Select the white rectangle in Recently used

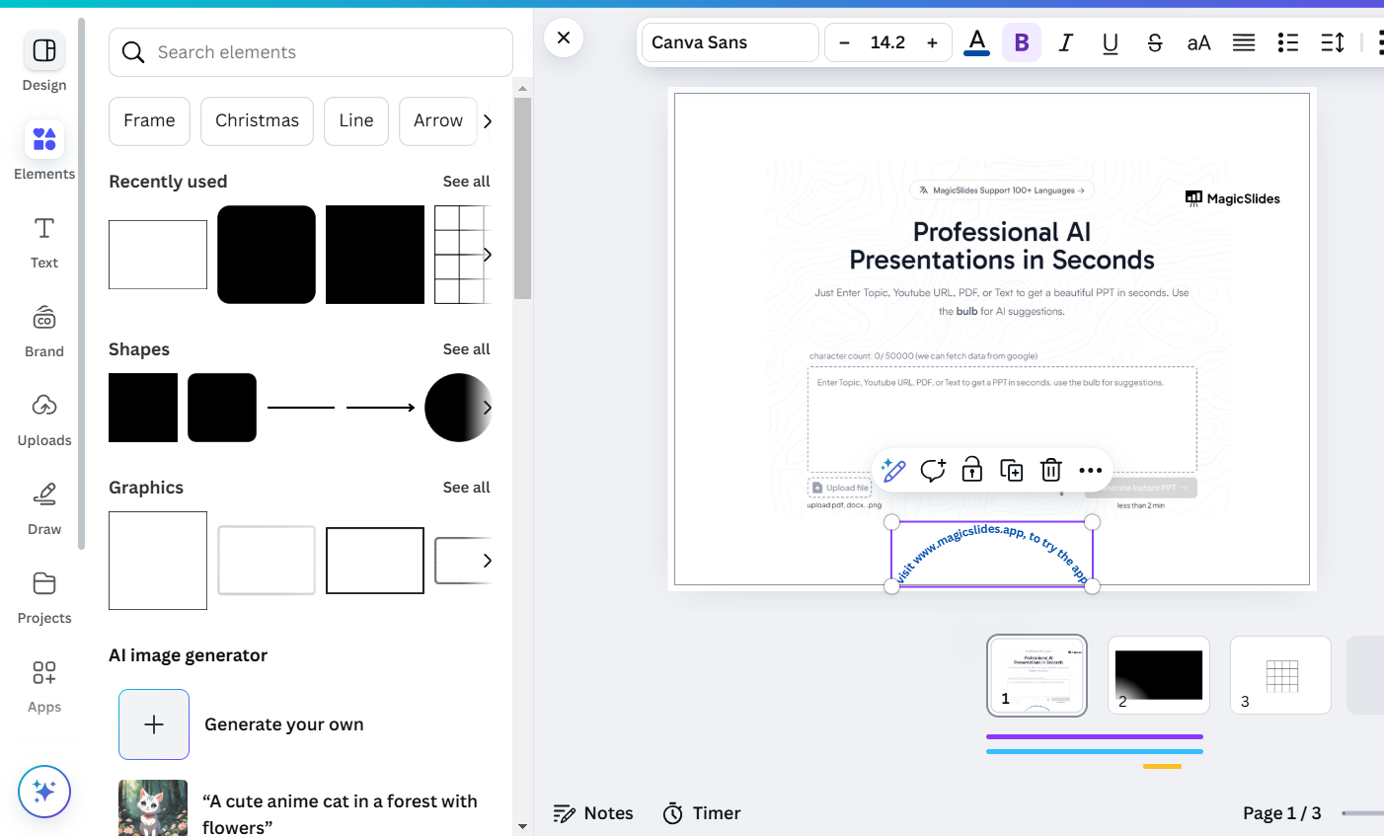[158, 255]
